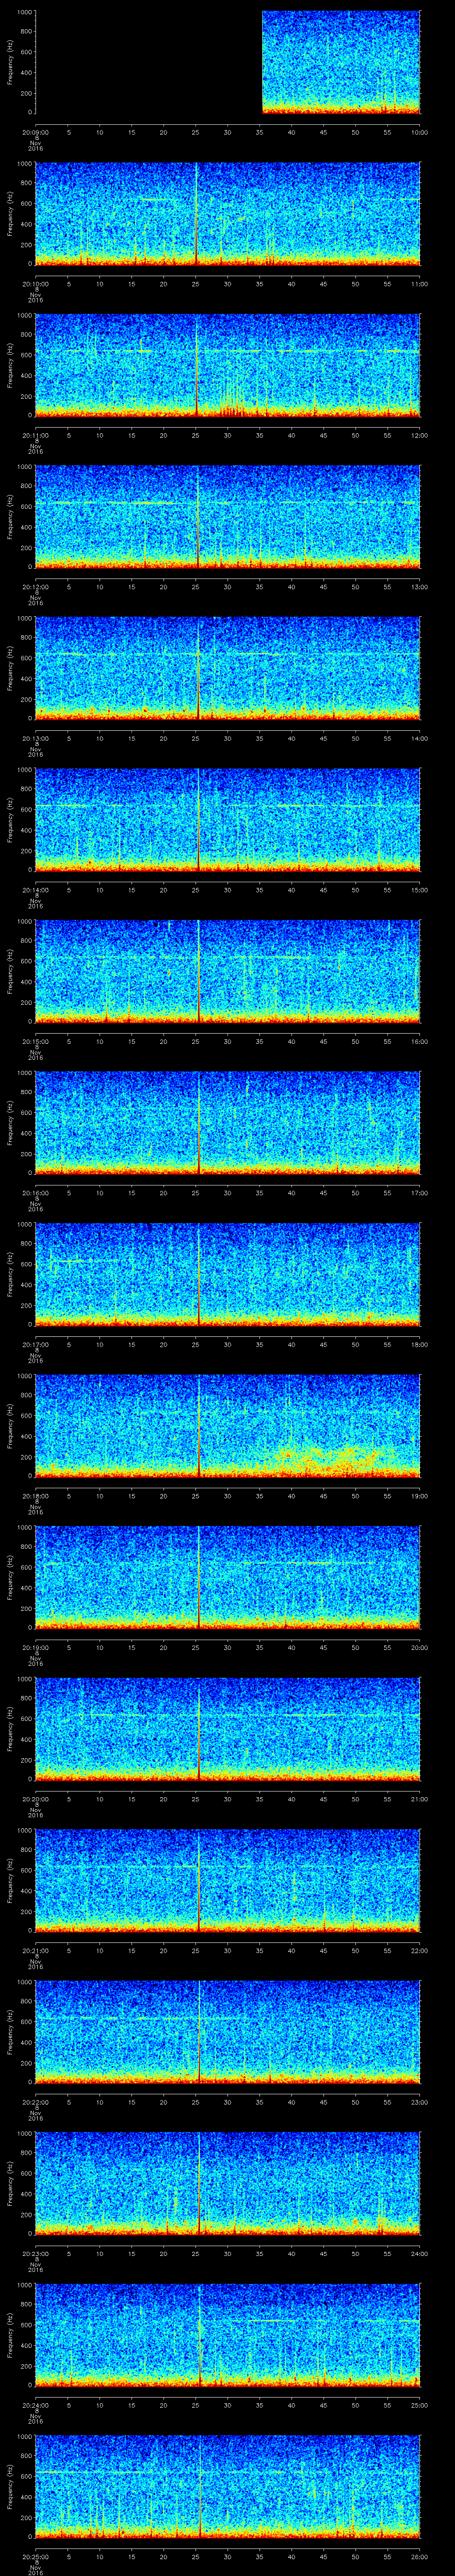Click the 20:24:00 time axis label

35,2406
